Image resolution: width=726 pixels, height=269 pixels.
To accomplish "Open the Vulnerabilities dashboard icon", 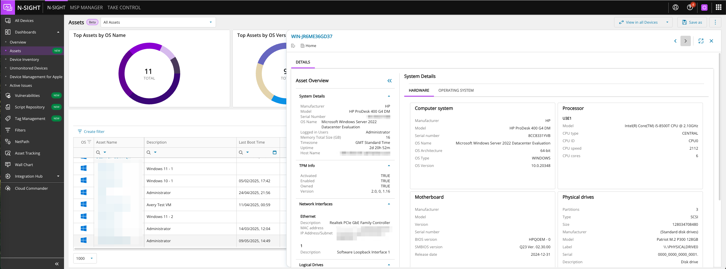I will coord(8,95).
